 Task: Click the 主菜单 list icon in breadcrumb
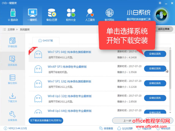pyautogui.click(x=4, y=29)
